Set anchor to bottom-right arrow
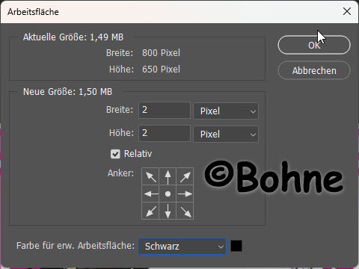This screenshot has width=359, height=269. pos(185,211)
